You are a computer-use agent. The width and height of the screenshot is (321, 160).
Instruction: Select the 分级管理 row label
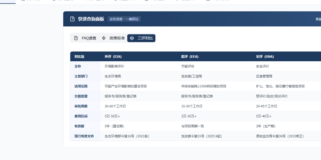tap(81, 96)
